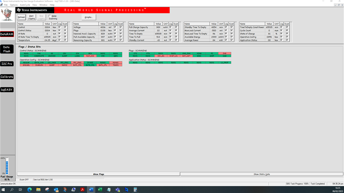Toggle Scan checkbox for State of Charge
Image resolution: width=344 pixels, height=193 pixels.
pyautogui.click(x=287, y=34)
